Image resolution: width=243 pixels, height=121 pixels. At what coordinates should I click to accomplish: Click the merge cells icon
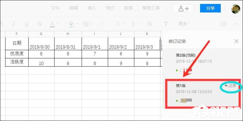pyautogui.click(x=102, y=24)
